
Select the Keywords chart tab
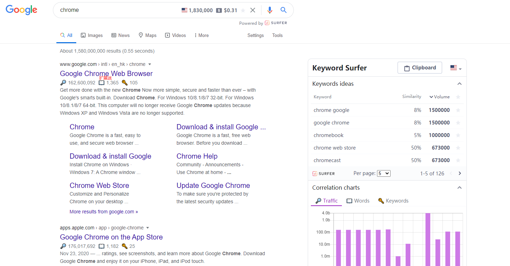[x=393, y=201]
